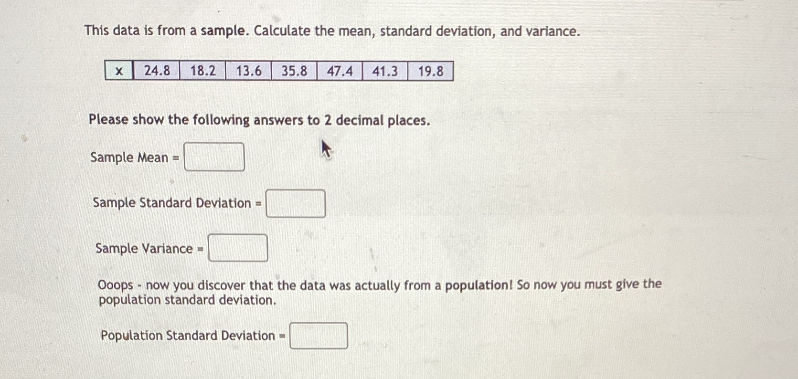Click the Ooops discovery paragraph text

377,291
